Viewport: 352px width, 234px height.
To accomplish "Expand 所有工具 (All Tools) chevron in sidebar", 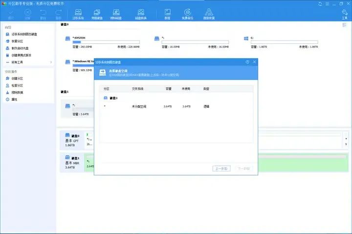I will [51, 62].
